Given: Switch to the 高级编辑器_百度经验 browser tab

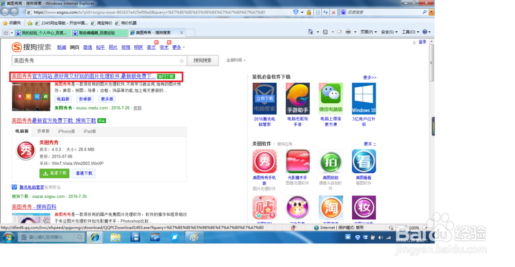Looking at the screenshot, I should [x=99, y=33].
